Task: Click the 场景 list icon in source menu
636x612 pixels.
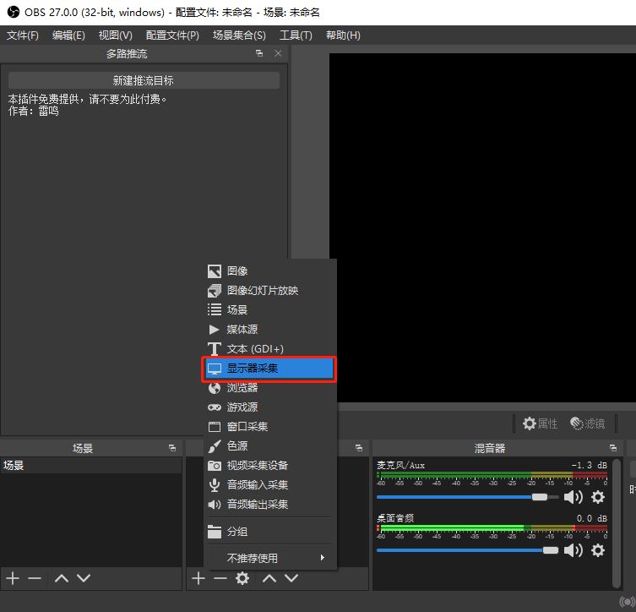Action: (215, 309)
